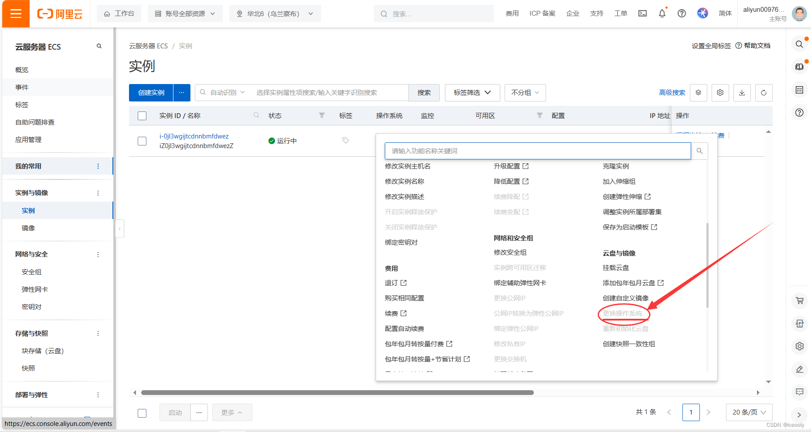Select checkbox for instance i-0jl3wgijtcdnnbmfdwez
The image size is (811, 432).
point(142,141)
